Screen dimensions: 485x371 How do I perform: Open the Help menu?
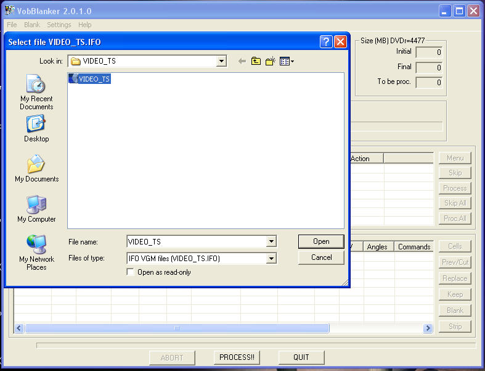tap(84, 25)
